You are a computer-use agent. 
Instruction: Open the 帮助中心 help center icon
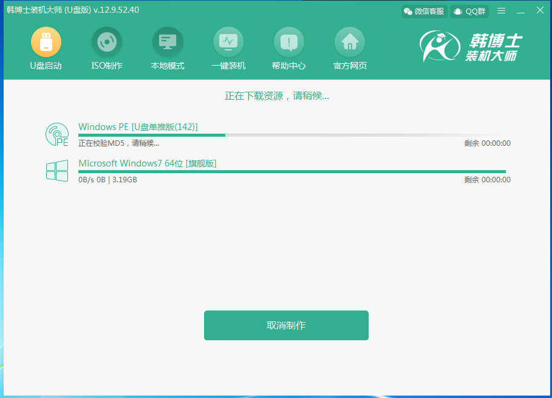[289, 43]
